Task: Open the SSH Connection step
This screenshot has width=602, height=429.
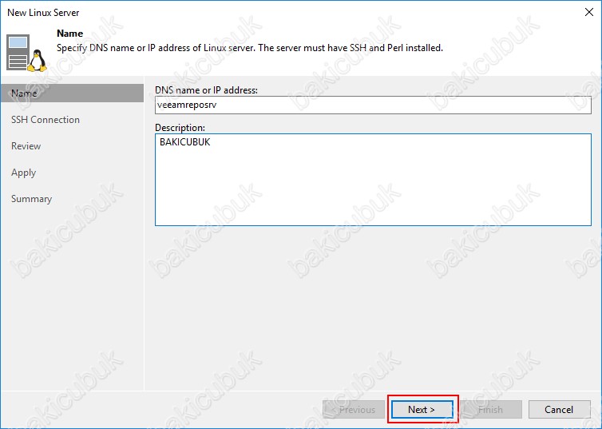Action: (x=46, y=120)
